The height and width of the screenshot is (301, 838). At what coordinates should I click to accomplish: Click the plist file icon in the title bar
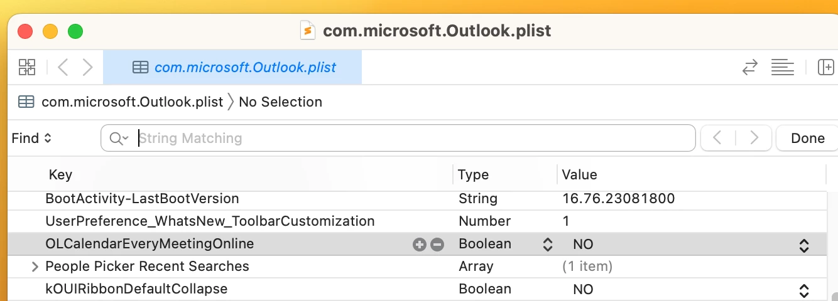307,30
